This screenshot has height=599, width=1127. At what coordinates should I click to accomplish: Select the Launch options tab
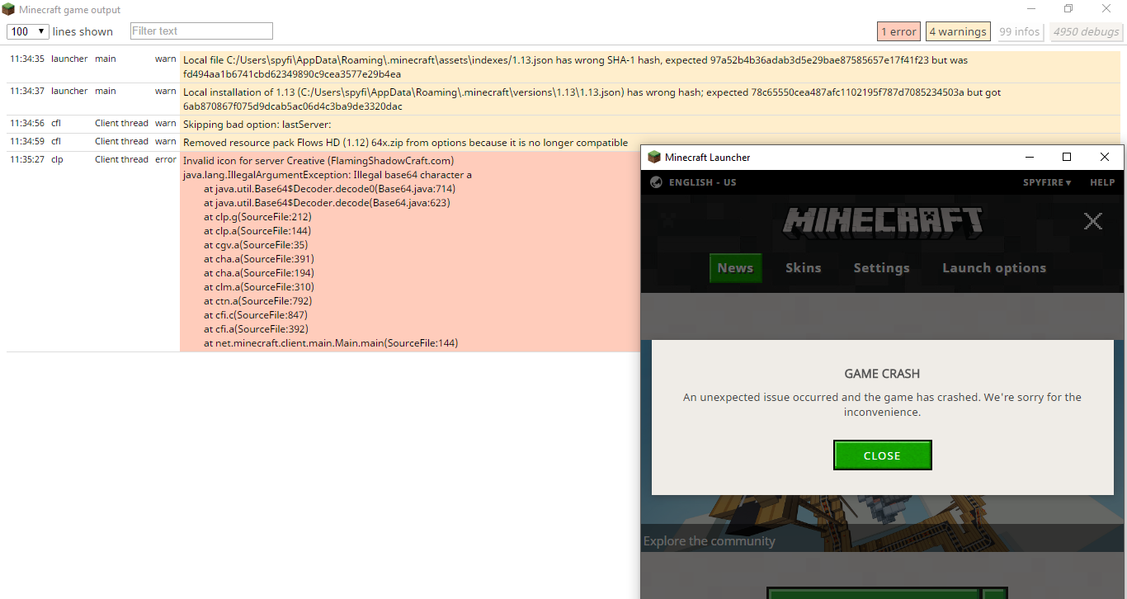(x=994, y=268)
